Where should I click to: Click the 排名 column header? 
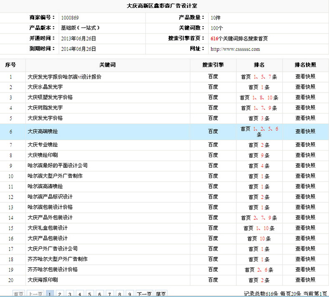tap(259, 65)
